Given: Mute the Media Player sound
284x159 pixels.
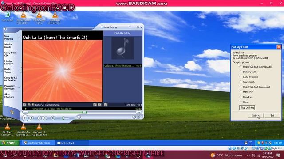Looking at the screenshot, I should point(52,118).
